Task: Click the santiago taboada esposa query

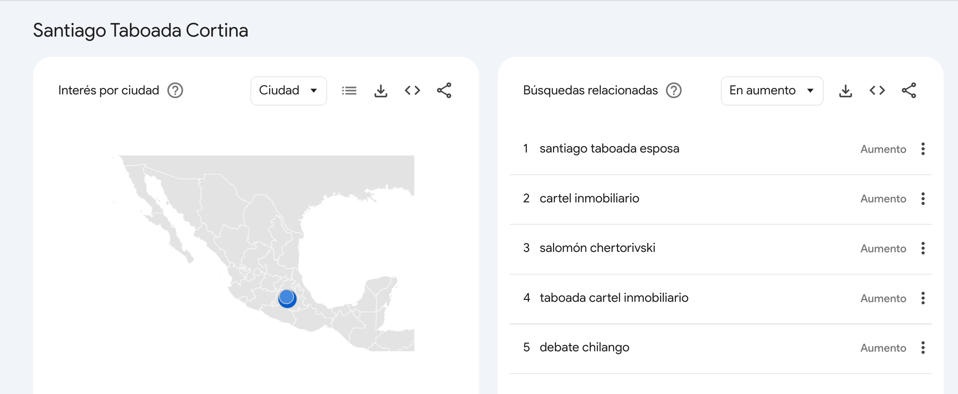Action: point(609,149)
